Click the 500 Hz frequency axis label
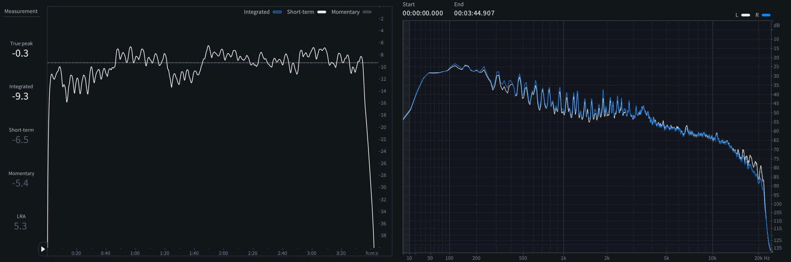The image size is (791, 262). tap(523, 258)
